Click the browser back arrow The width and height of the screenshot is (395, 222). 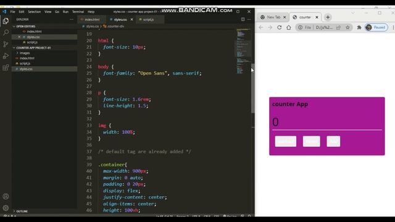pyautogui.click(x=260, y=27)
